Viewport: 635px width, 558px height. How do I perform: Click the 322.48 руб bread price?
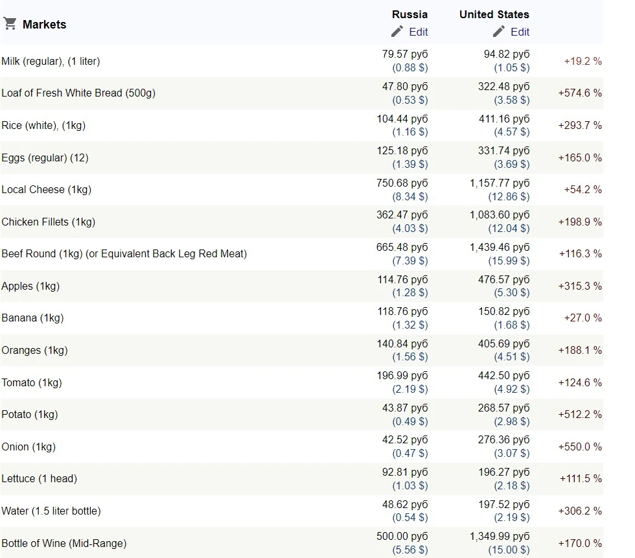(504, 87)
